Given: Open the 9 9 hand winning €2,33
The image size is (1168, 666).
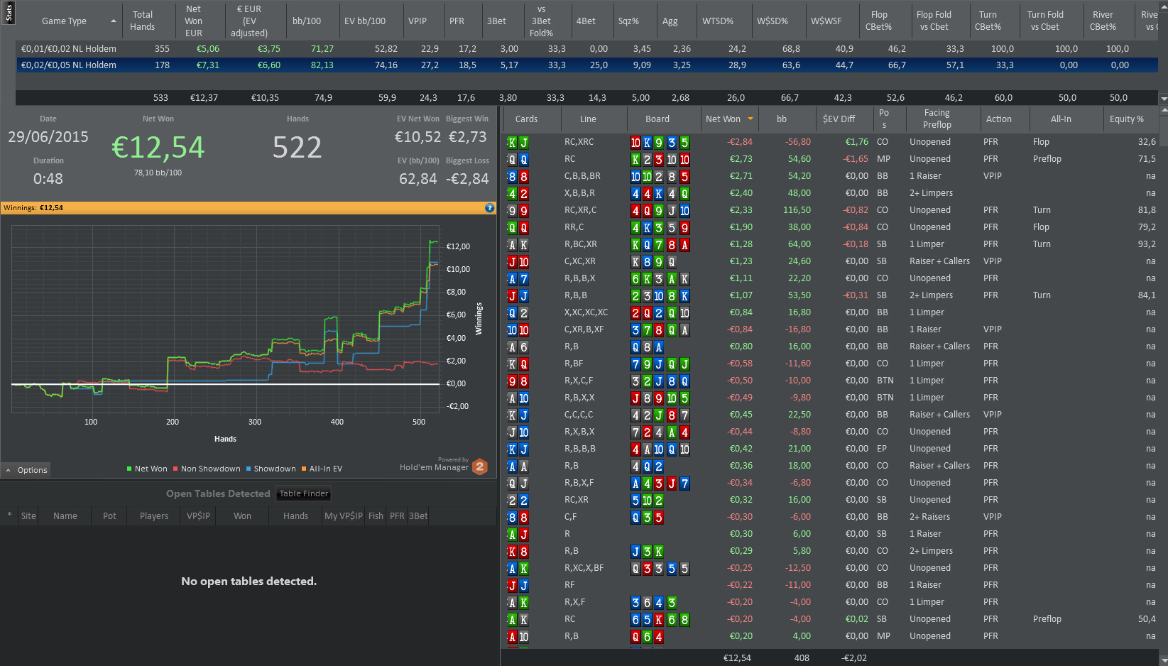Looking at the screenshot, I should [x=831, y=210].
